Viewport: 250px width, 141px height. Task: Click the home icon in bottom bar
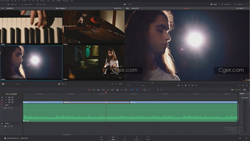pos(240,138)
